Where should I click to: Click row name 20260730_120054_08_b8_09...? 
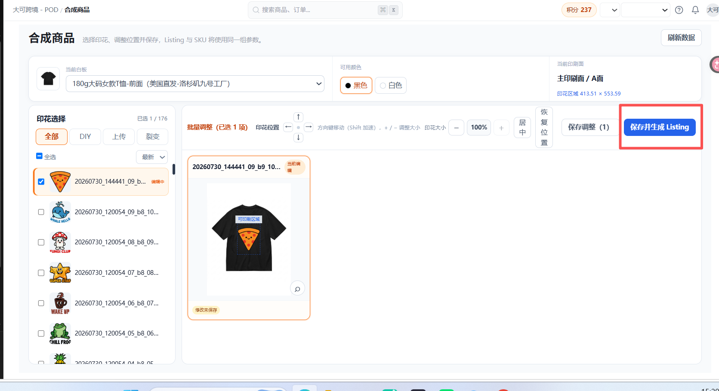pyautogui.click(x=117, y=242)
